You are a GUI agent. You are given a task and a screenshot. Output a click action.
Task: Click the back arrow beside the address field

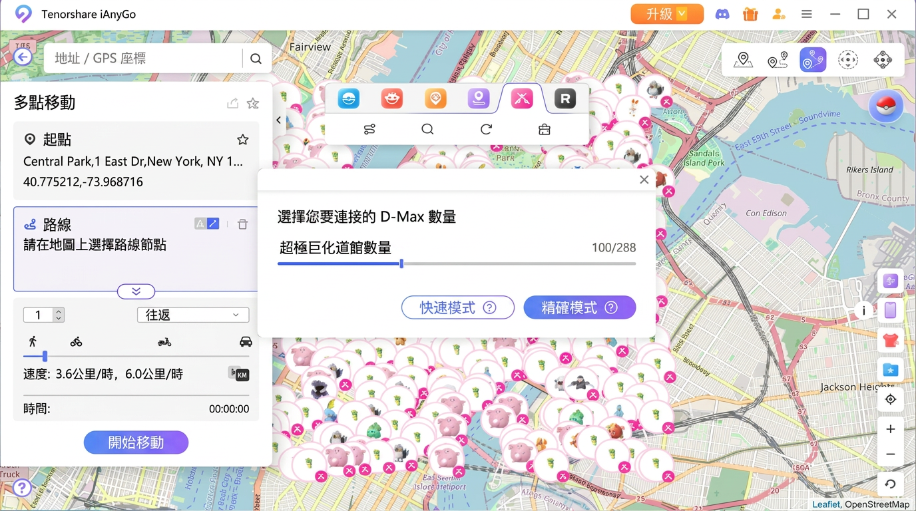pyautogui.click(x=23, y=57)
